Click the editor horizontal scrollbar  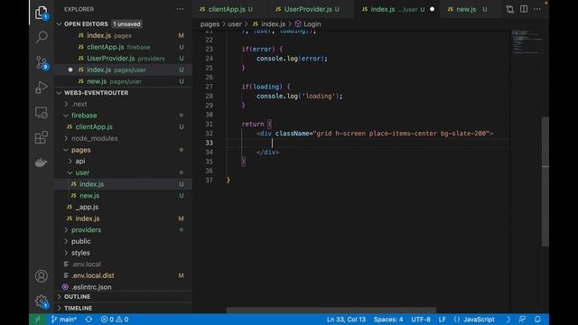331,311
